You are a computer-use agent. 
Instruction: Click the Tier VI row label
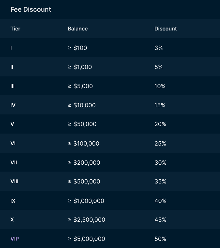[13, 143]
